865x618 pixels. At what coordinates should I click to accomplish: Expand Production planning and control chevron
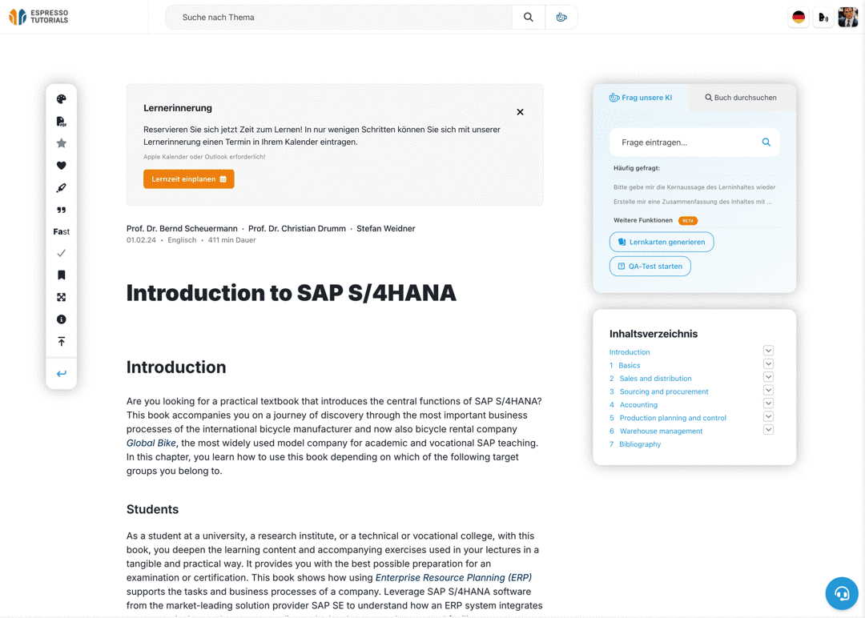[x=768, y=417]
